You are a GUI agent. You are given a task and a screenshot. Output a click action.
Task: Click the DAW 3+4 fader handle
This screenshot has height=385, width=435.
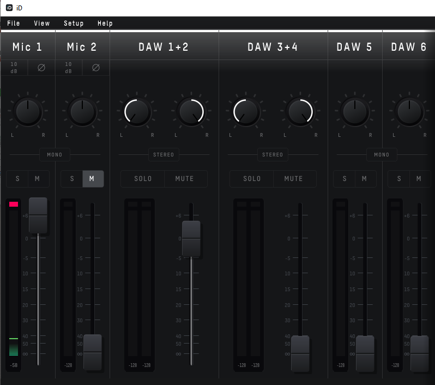[300, 353]
